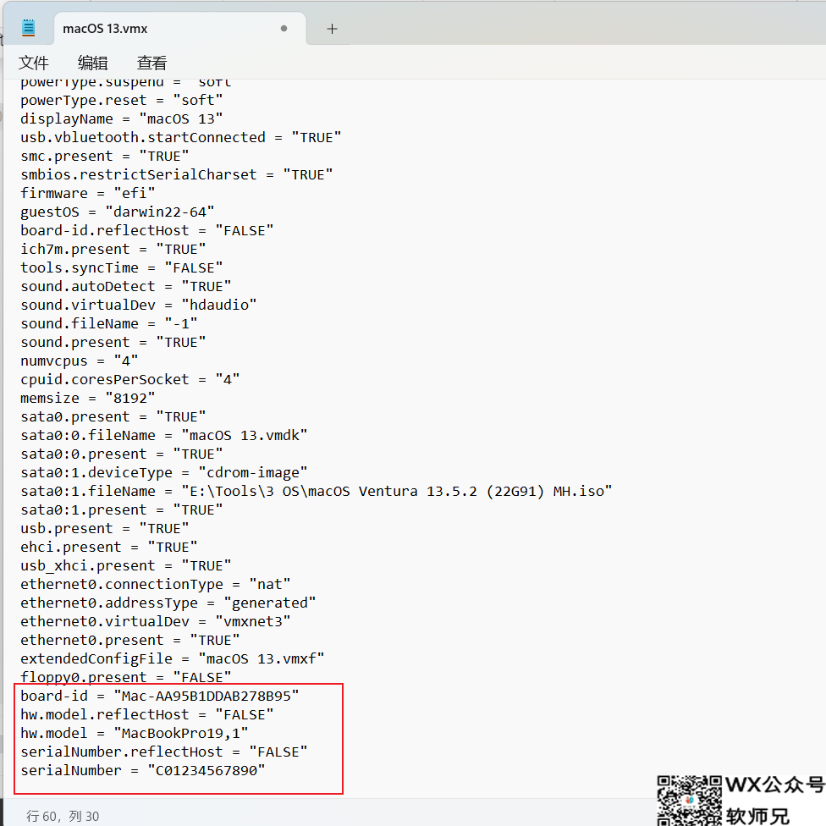Viewport: 826px width, 826px height.
Task: Click the line ehci.present = "TRUE"
Action: point(109,547)
